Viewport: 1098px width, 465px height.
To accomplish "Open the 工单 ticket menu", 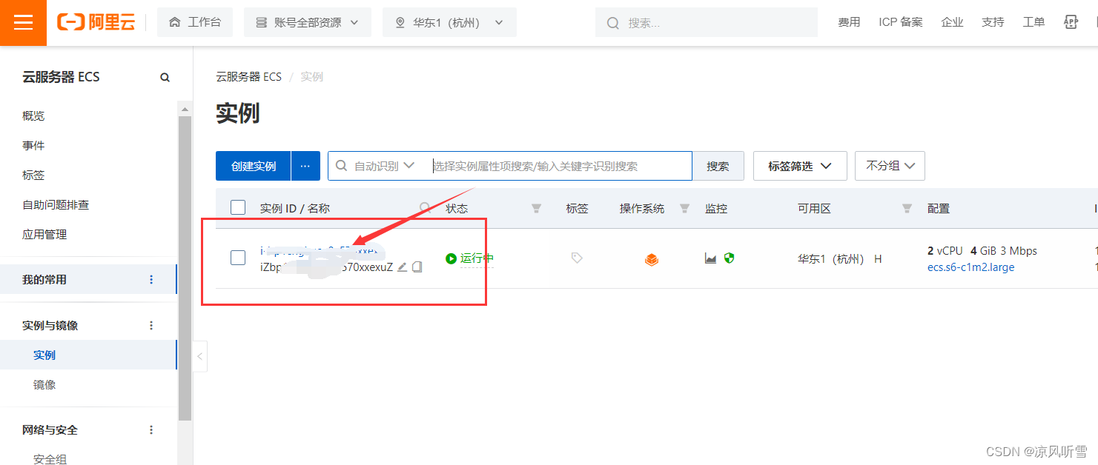I will (1033, 22).
